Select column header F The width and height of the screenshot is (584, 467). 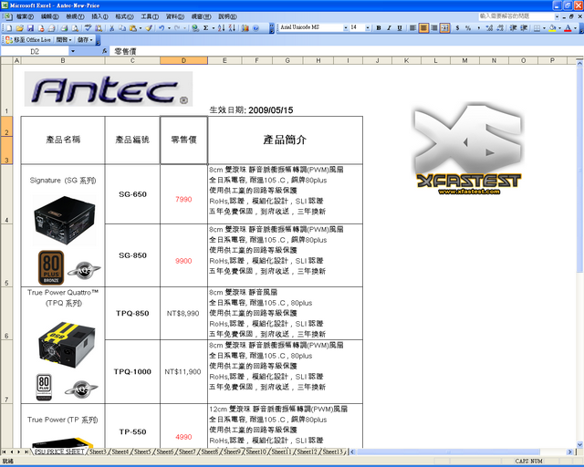pyautogui.click(x=257, y=60)
